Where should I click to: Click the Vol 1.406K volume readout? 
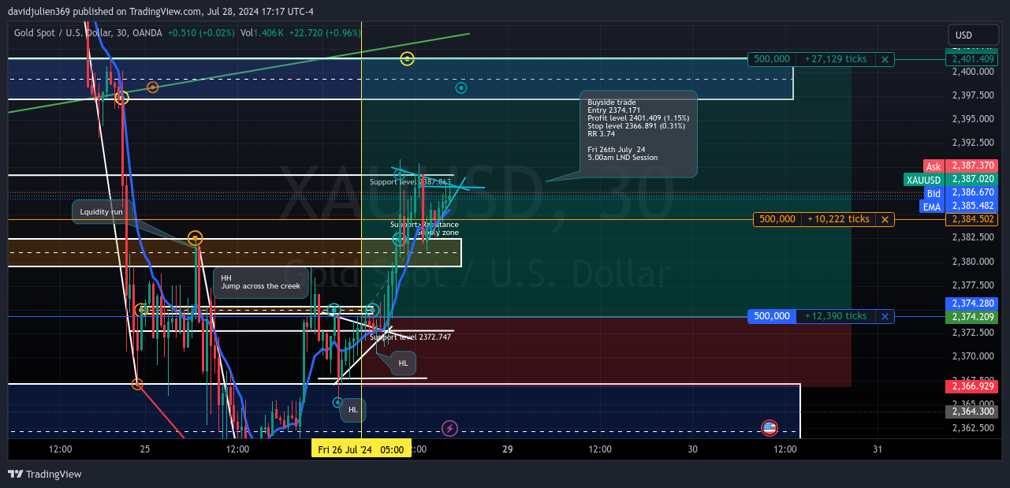262,33
